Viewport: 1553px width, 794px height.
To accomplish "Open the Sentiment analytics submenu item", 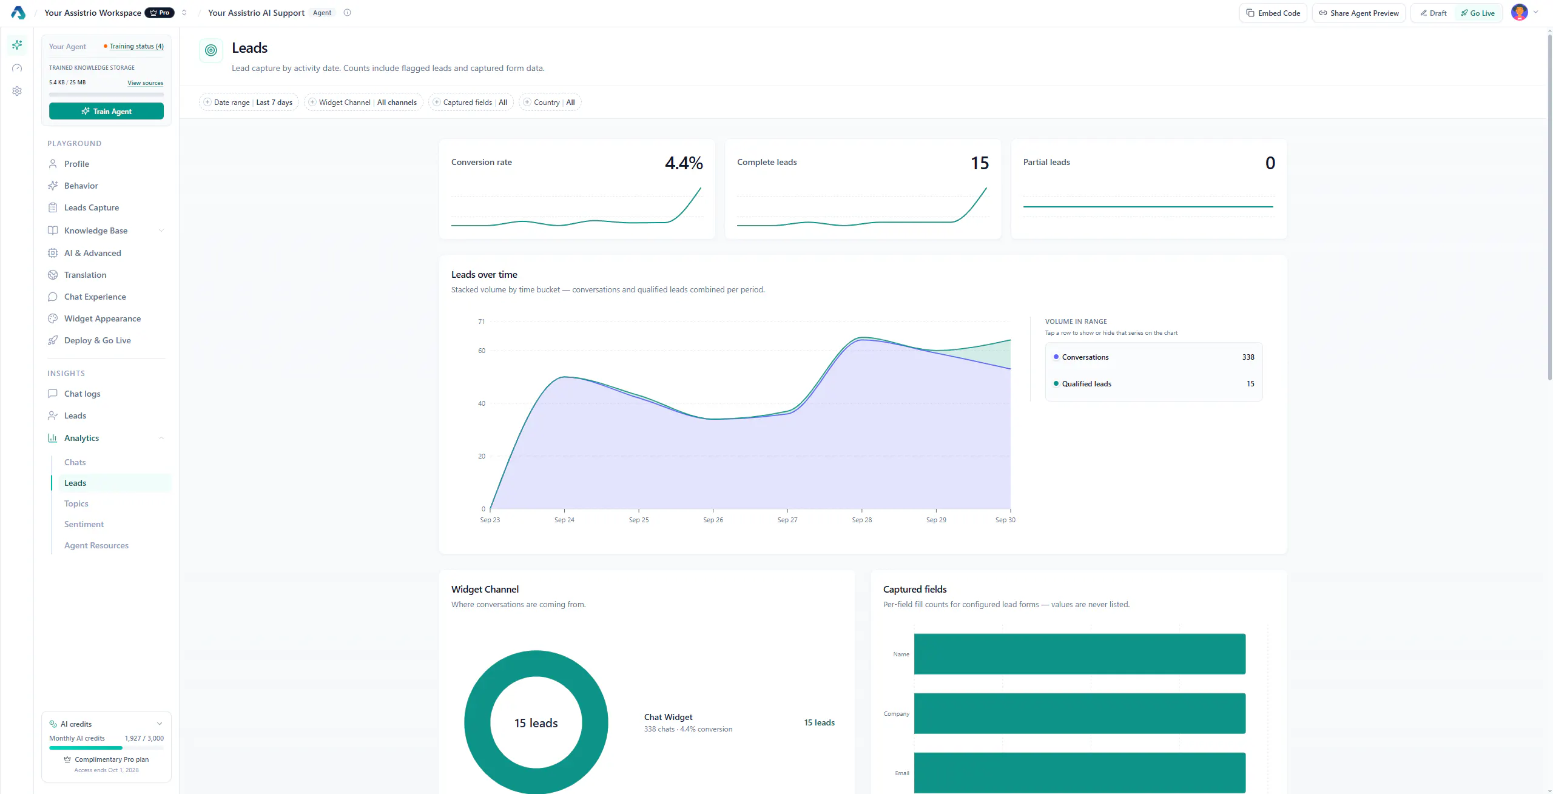I will point(84,524).
